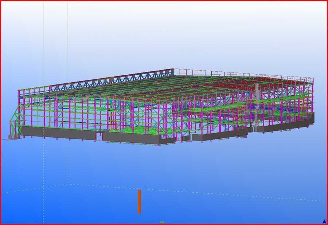
Task: Select the gray vertical ladder tower on right side
Action: pyautogui.click(x=257, y=106)
